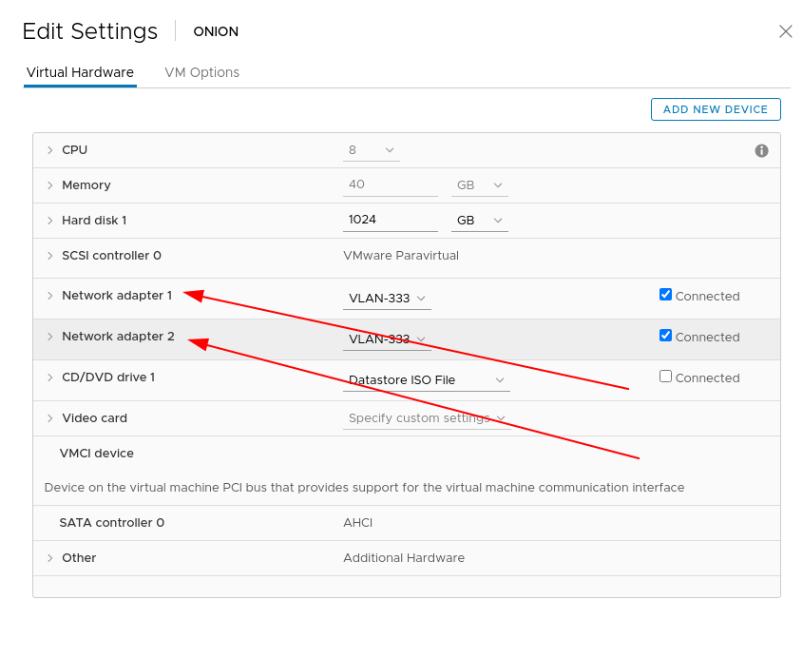Toggle Connected checkbox for Network adapter 2

[x=665, y=336]
